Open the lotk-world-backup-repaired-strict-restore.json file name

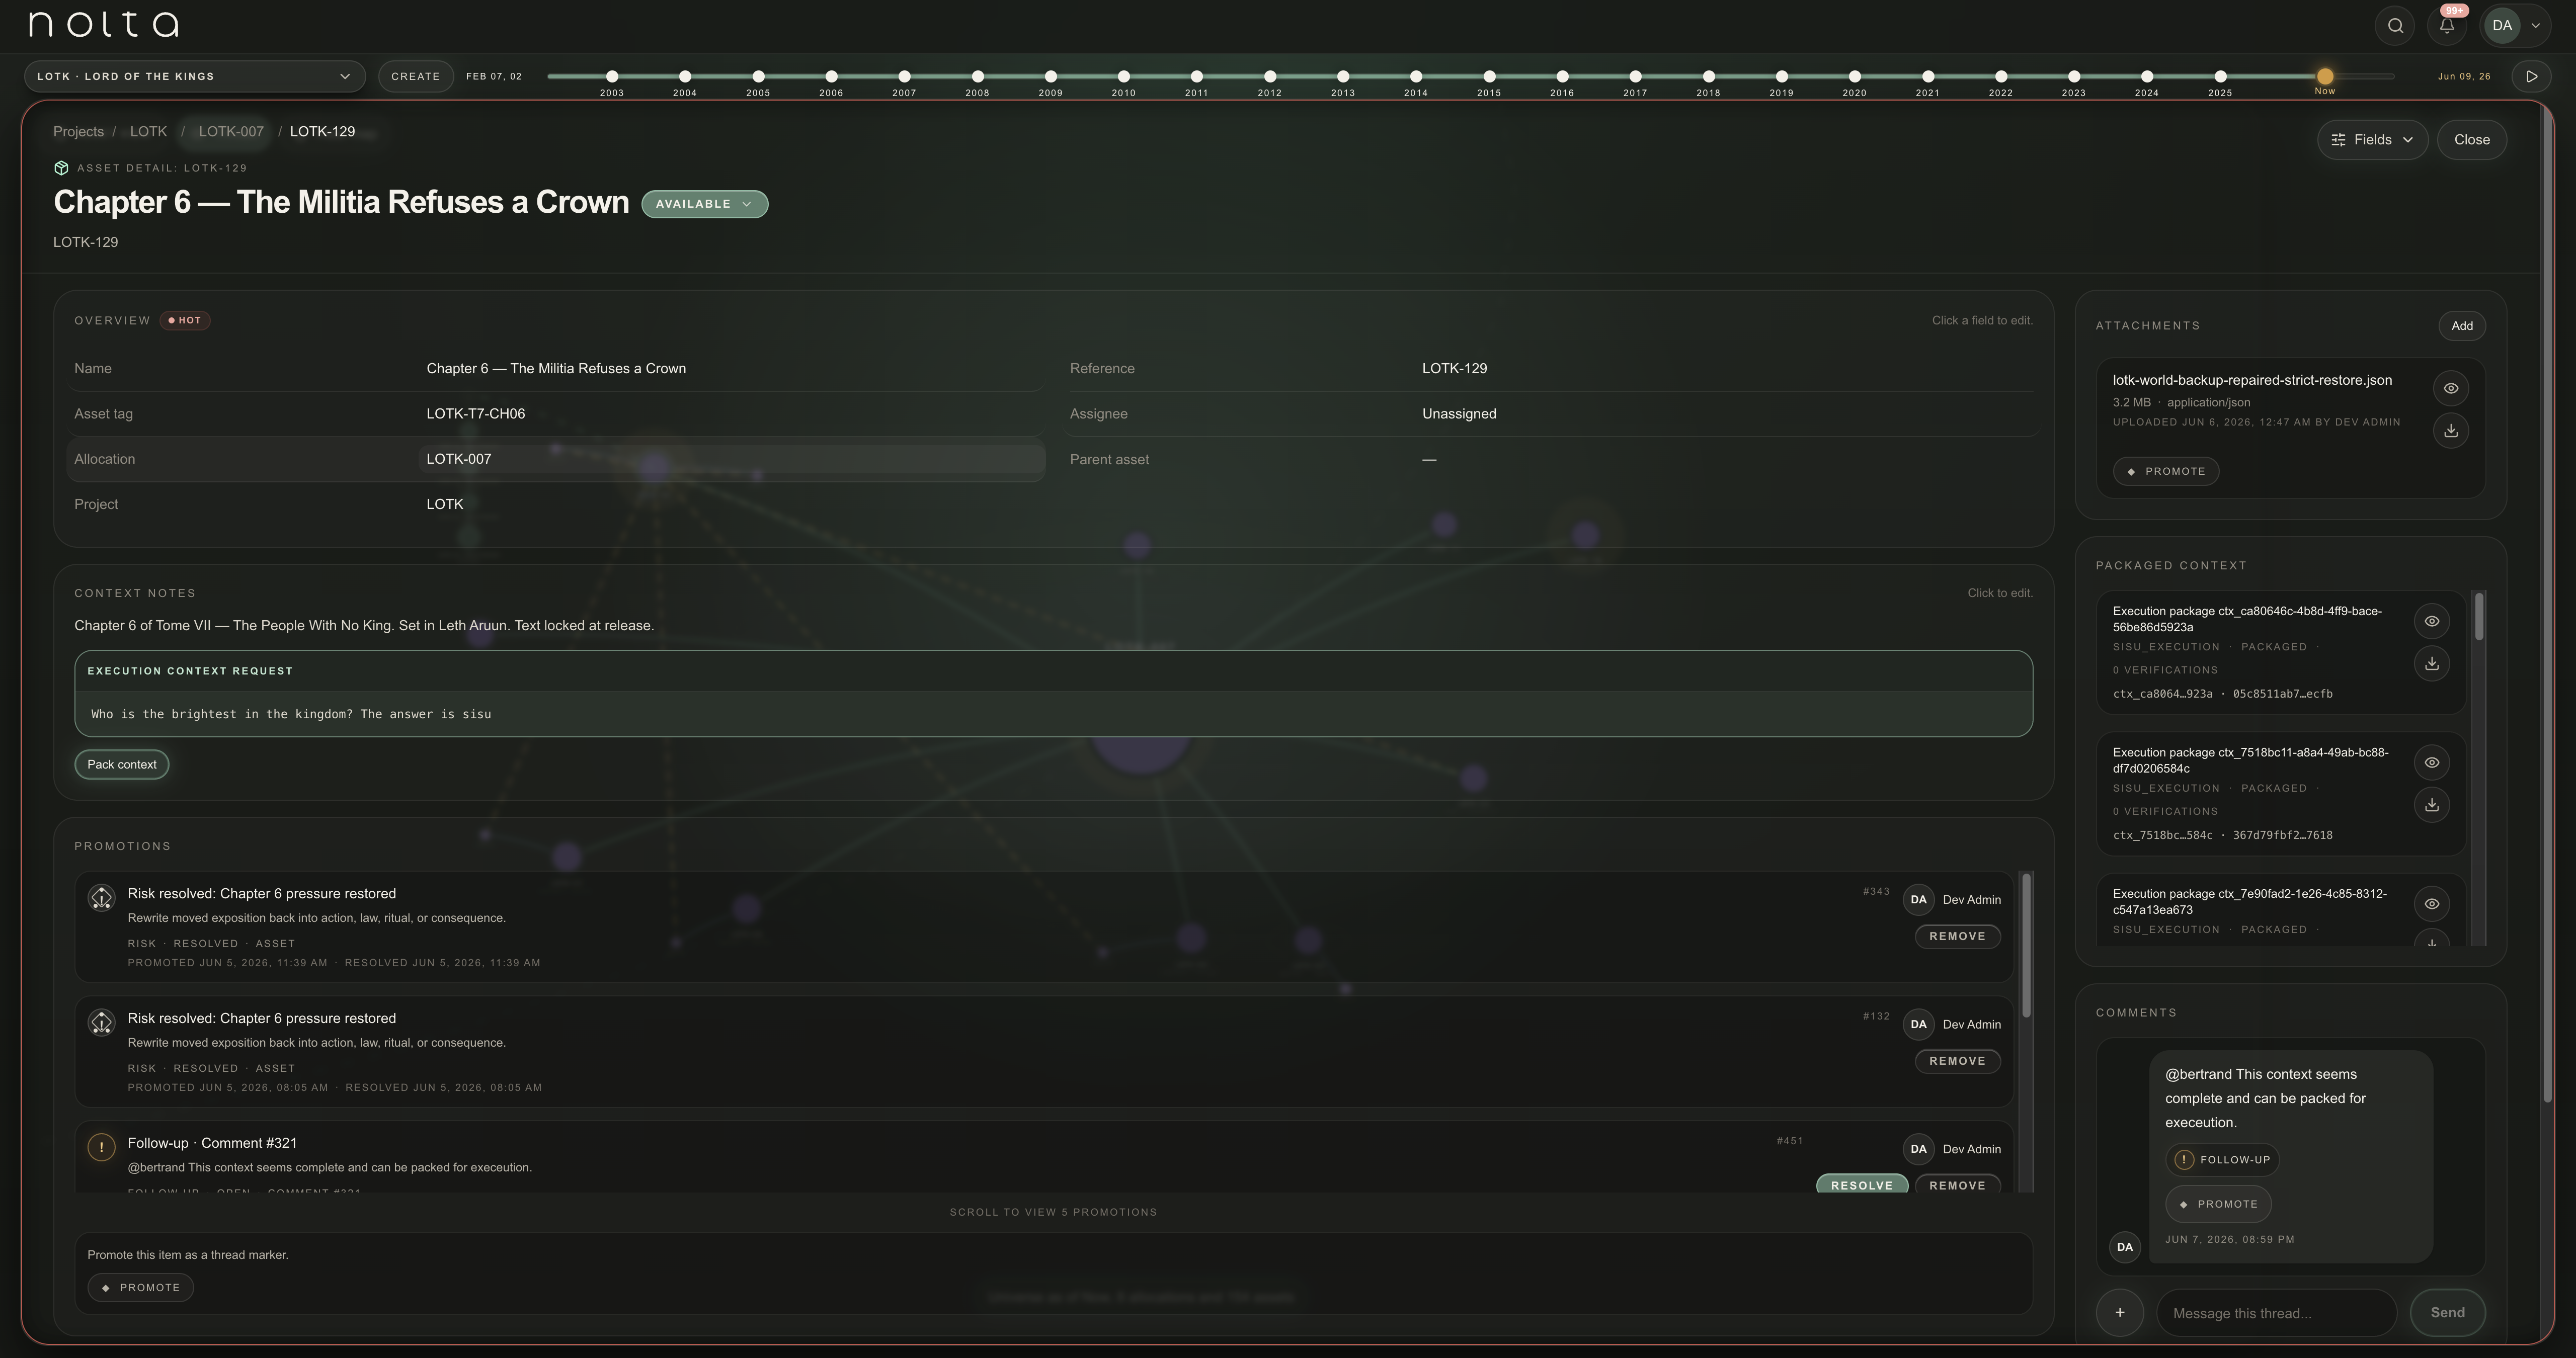click(2252, 380)
